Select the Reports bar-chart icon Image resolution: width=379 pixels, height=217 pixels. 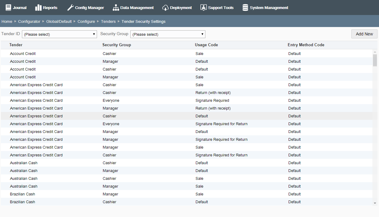pyautogui.click(x=37, y=7)
